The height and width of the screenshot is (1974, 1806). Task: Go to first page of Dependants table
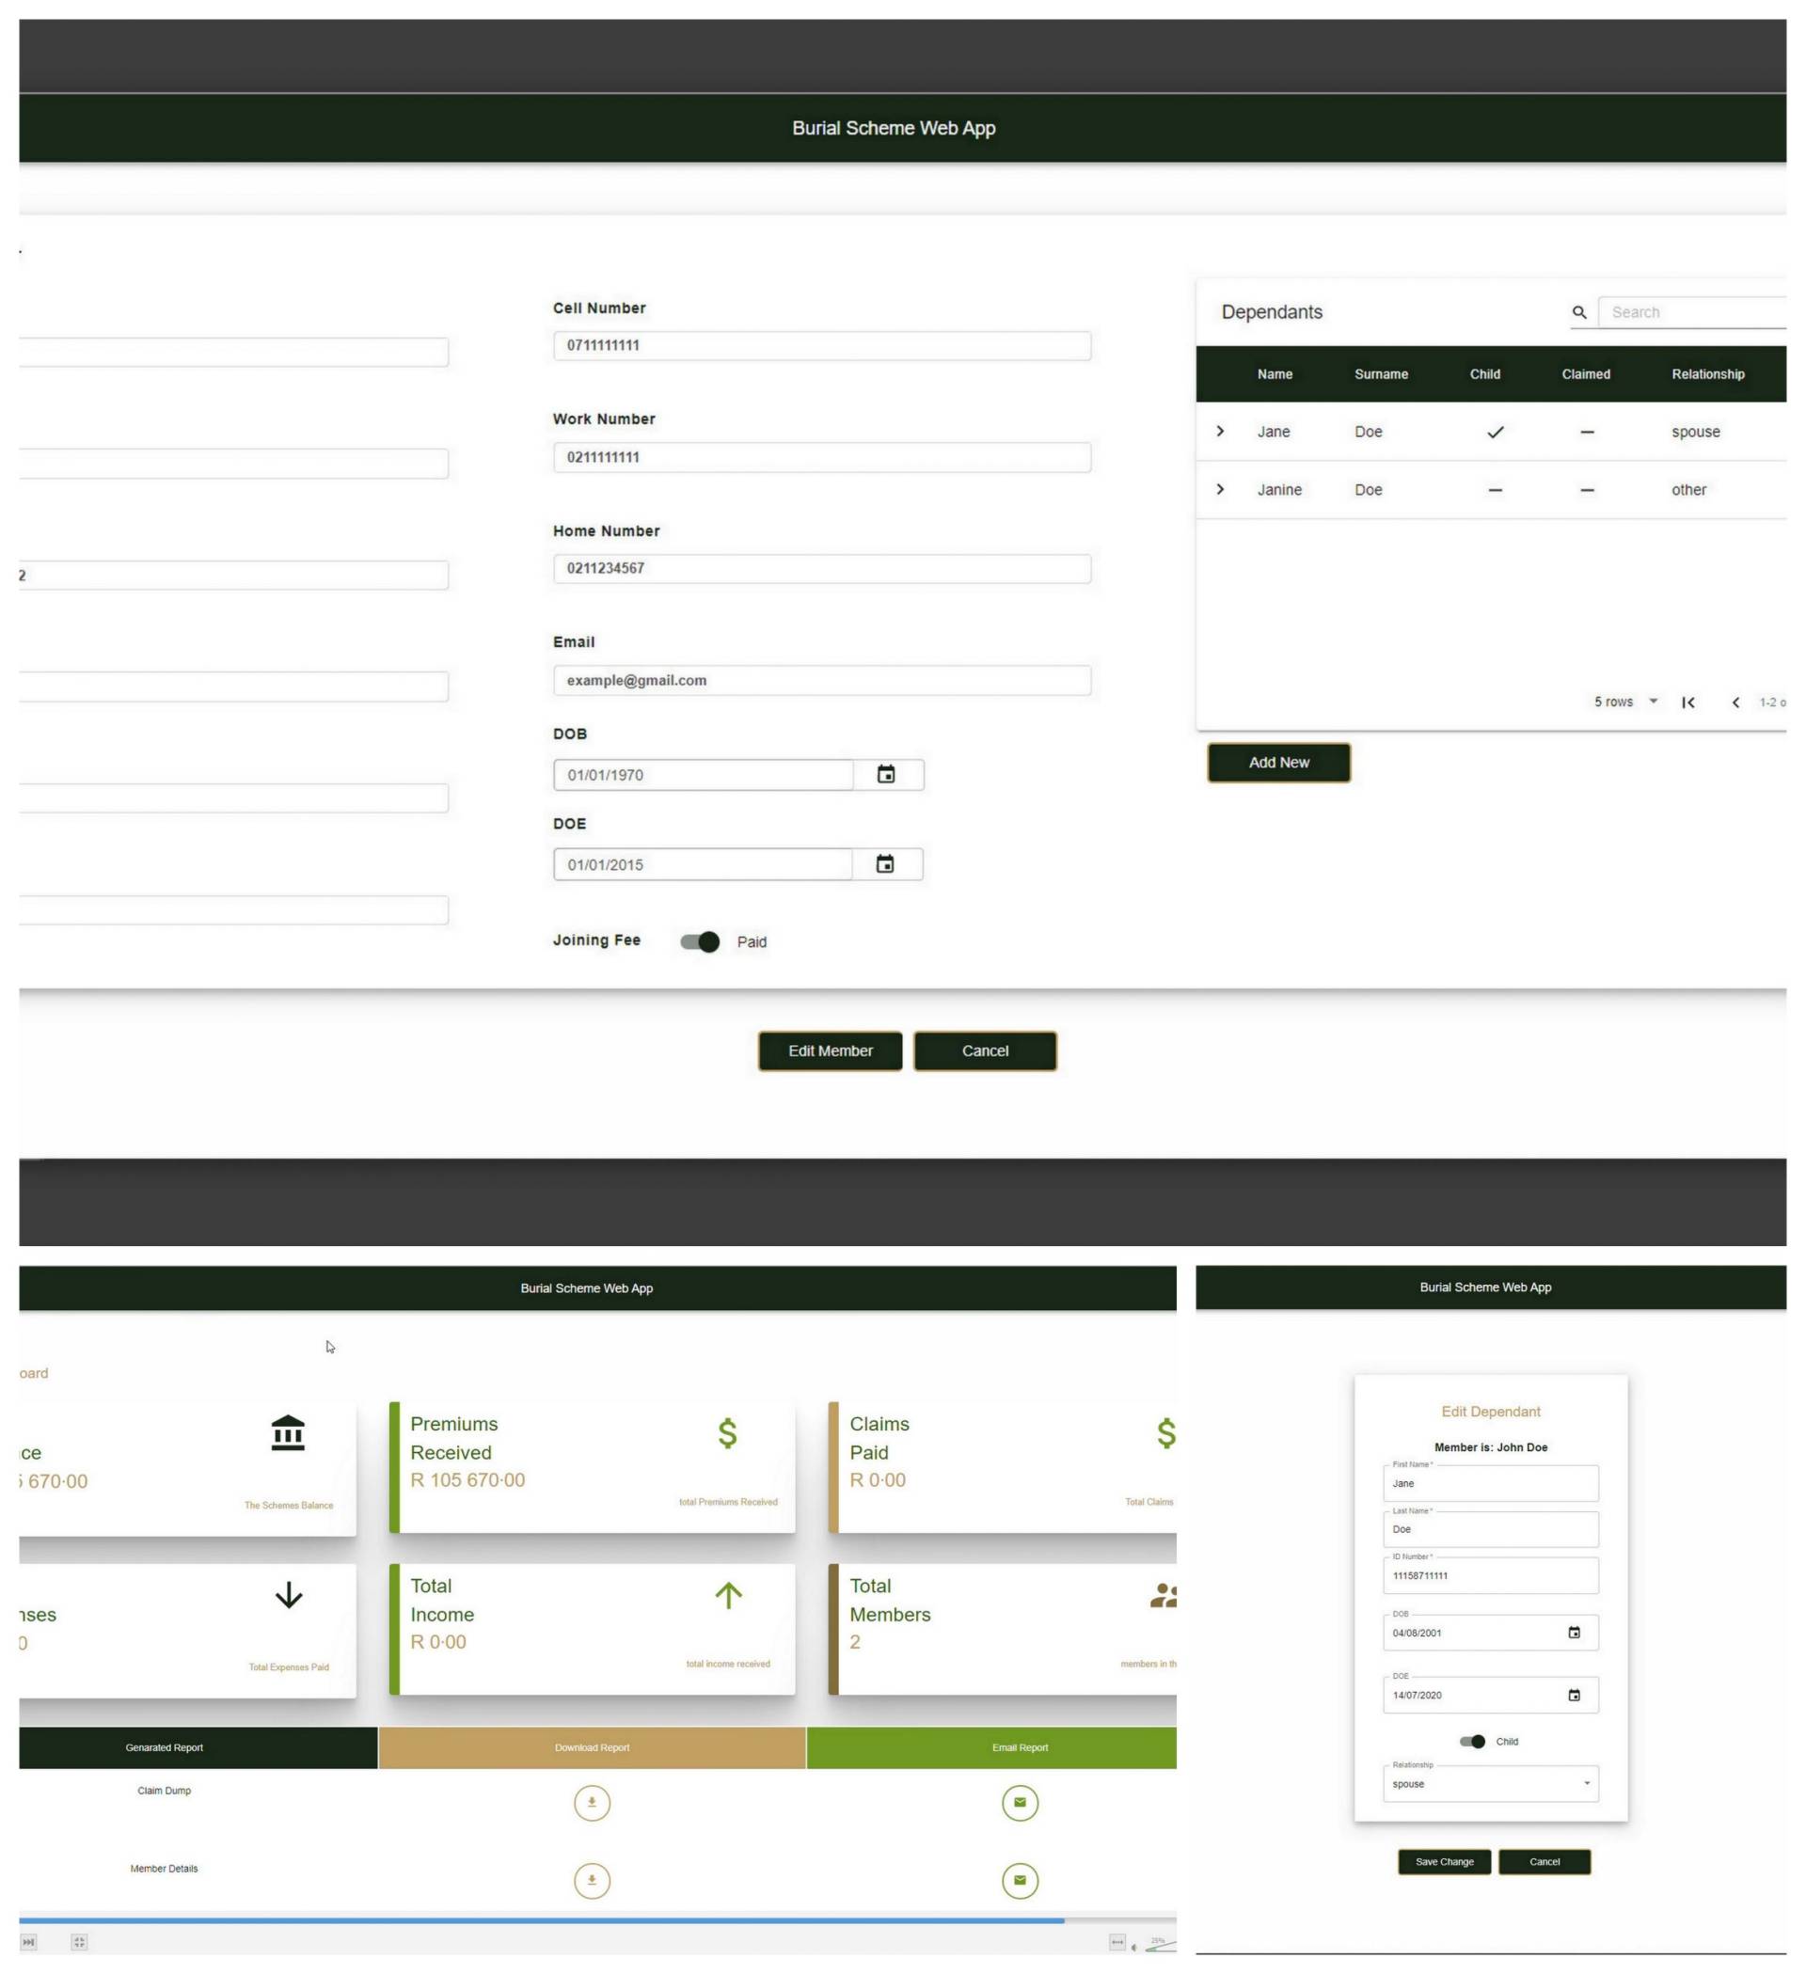coord(1688,703)
